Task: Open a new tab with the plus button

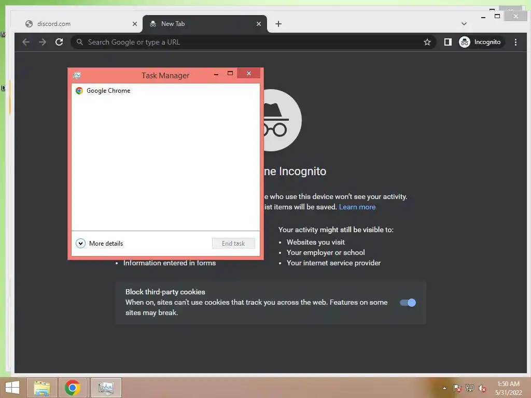Action: [278, 24]
